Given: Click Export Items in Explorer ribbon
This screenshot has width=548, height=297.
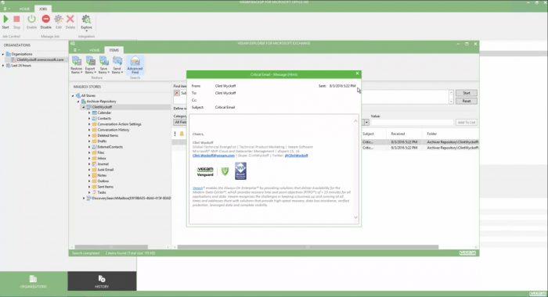Looking at the screenshot, I should [x=90, y=65].
